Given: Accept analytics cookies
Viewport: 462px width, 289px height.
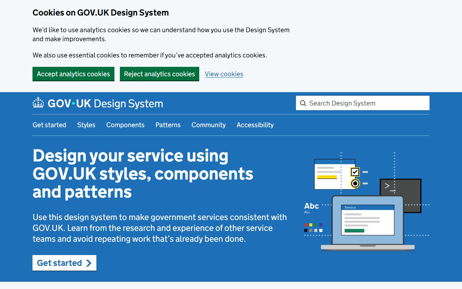Looking at the screenshot, I should (73, 74).
